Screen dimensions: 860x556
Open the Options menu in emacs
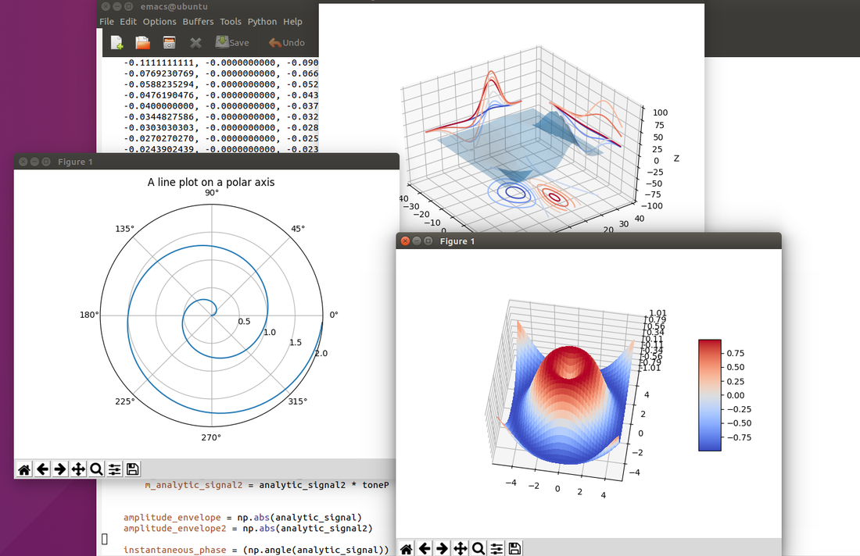[159, 21]
